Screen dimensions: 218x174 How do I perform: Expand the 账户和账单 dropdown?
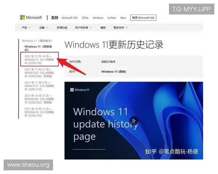click(x=84, y=28)
